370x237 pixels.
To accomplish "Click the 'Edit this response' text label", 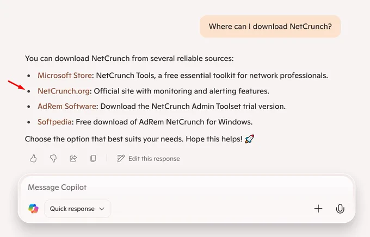I will [154, 159].
